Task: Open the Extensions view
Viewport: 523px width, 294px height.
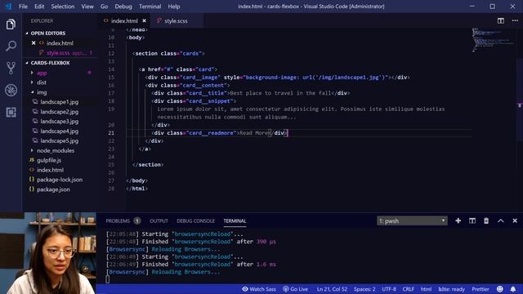Action: pyautogui.click(x=11, y=112)
